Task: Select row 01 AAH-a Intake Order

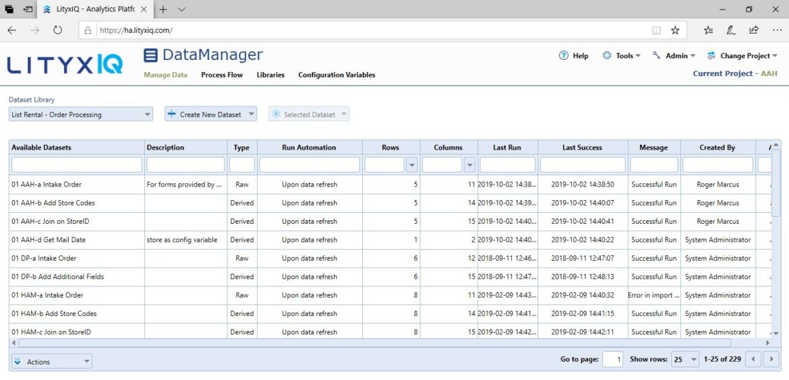Action: coord(390,185)
